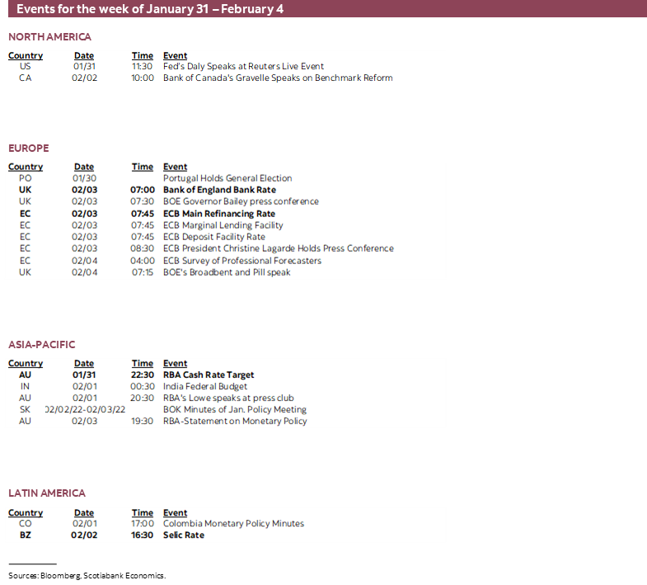This screenshot has width=647, height=585.
Task: Select 'Fed's Daly Speaks at Reuters Live Event'
Action: (243, 67)
